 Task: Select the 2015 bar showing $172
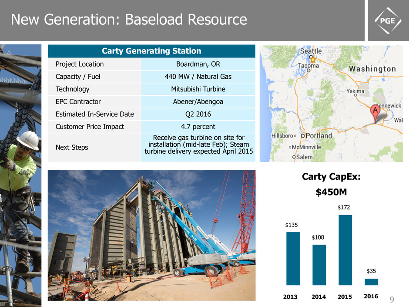pyautogui.click(x=345, y=250)
